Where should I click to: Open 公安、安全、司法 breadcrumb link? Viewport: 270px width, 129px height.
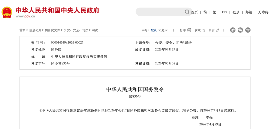click(x=76, y=30)
